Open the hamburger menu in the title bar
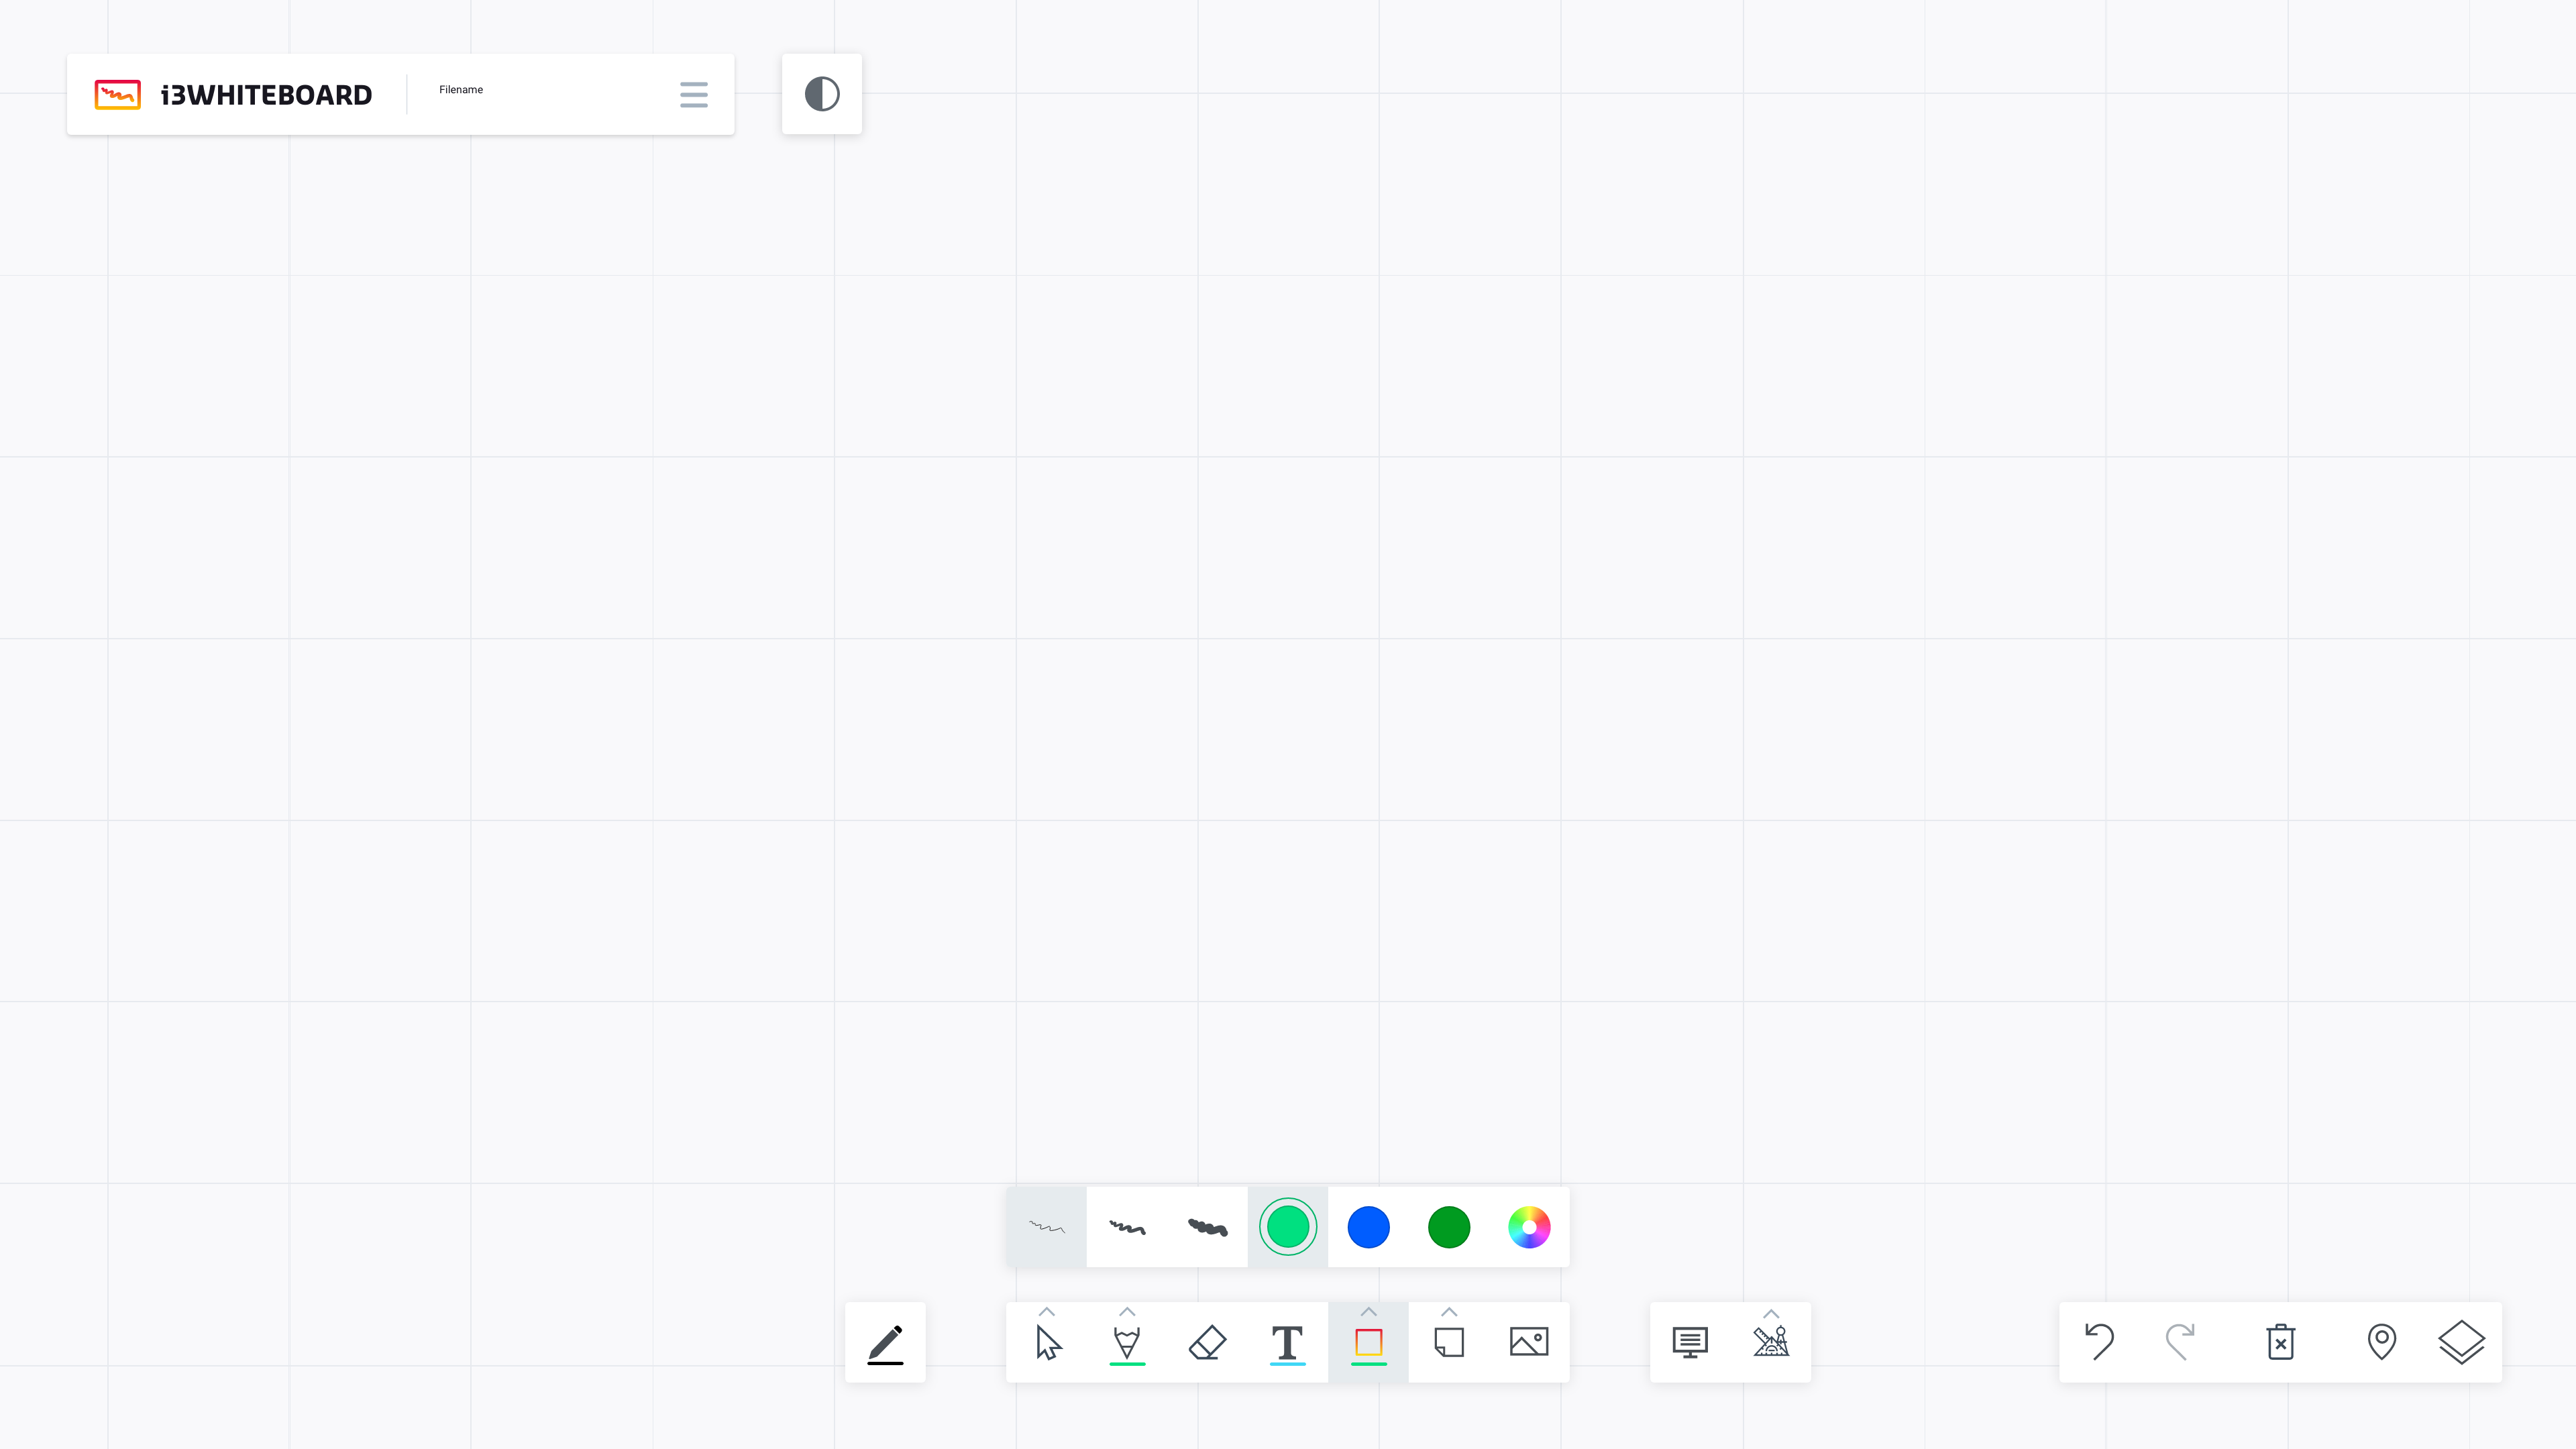The width and height of the screenshot is (2576, 1449). coord(693,94)
